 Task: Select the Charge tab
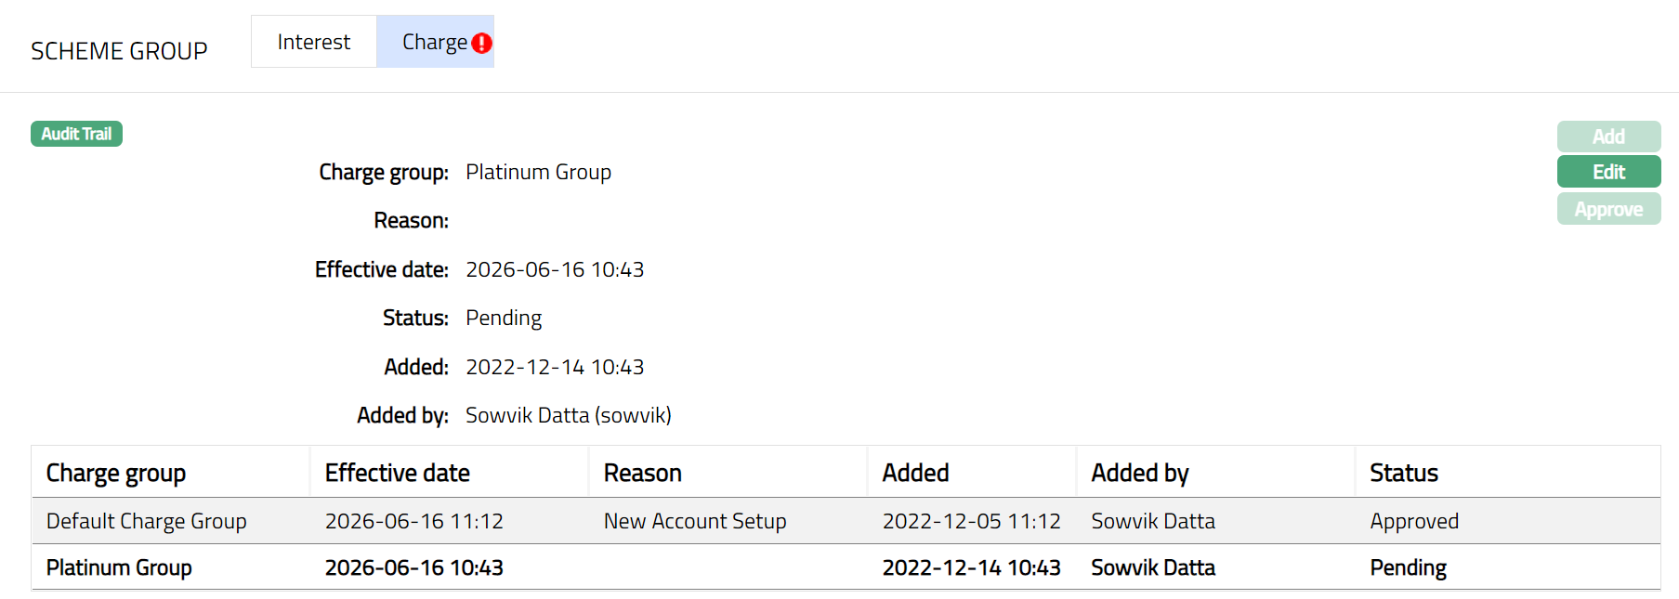pos(434,42)
